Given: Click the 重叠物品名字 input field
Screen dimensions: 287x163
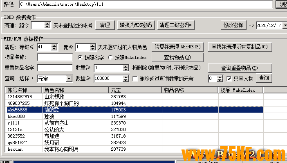Looking at the screenshot, I should point(55,68).
